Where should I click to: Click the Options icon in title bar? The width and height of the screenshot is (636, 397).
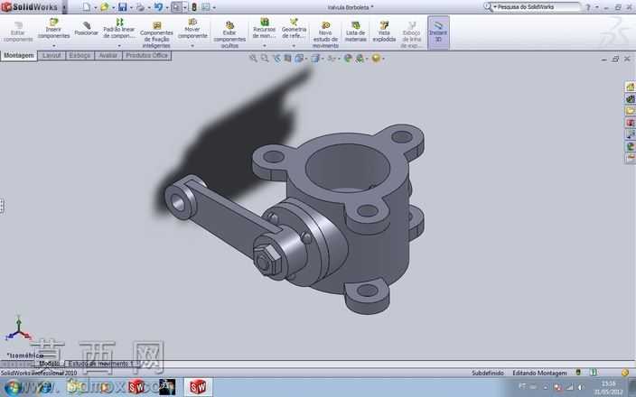[x=206, y=7]
